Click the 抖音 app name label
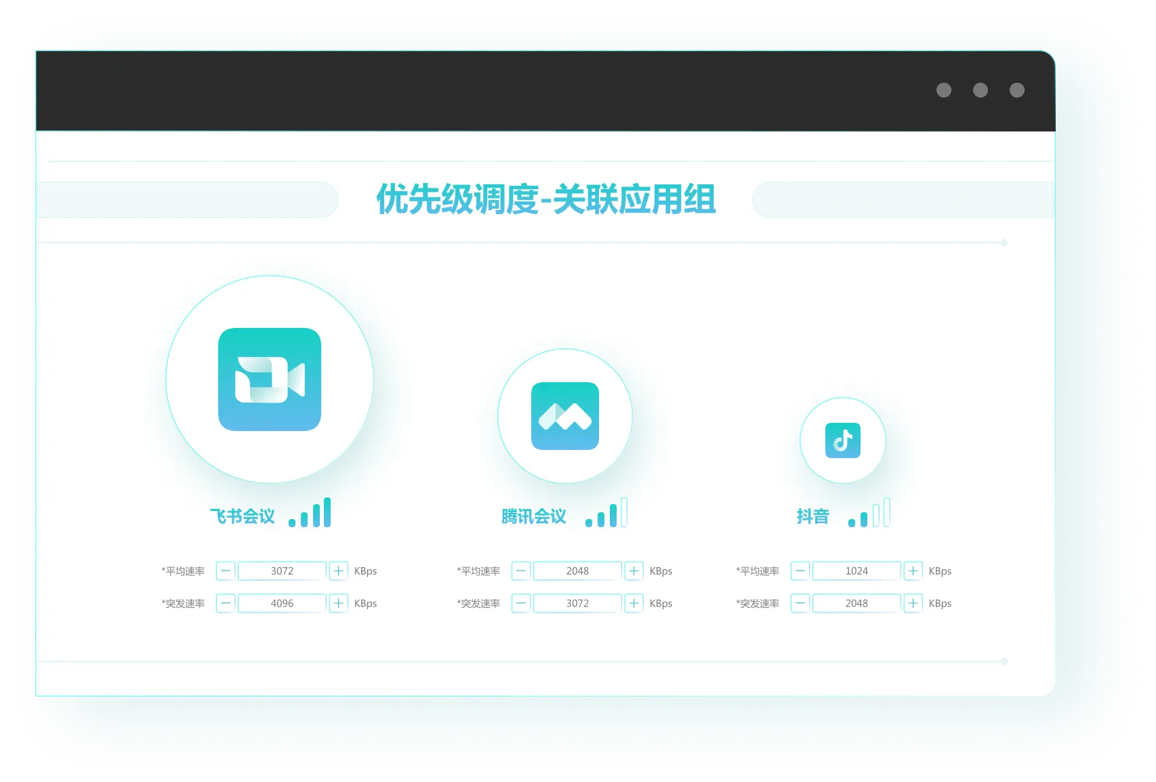 pos(813,516)
